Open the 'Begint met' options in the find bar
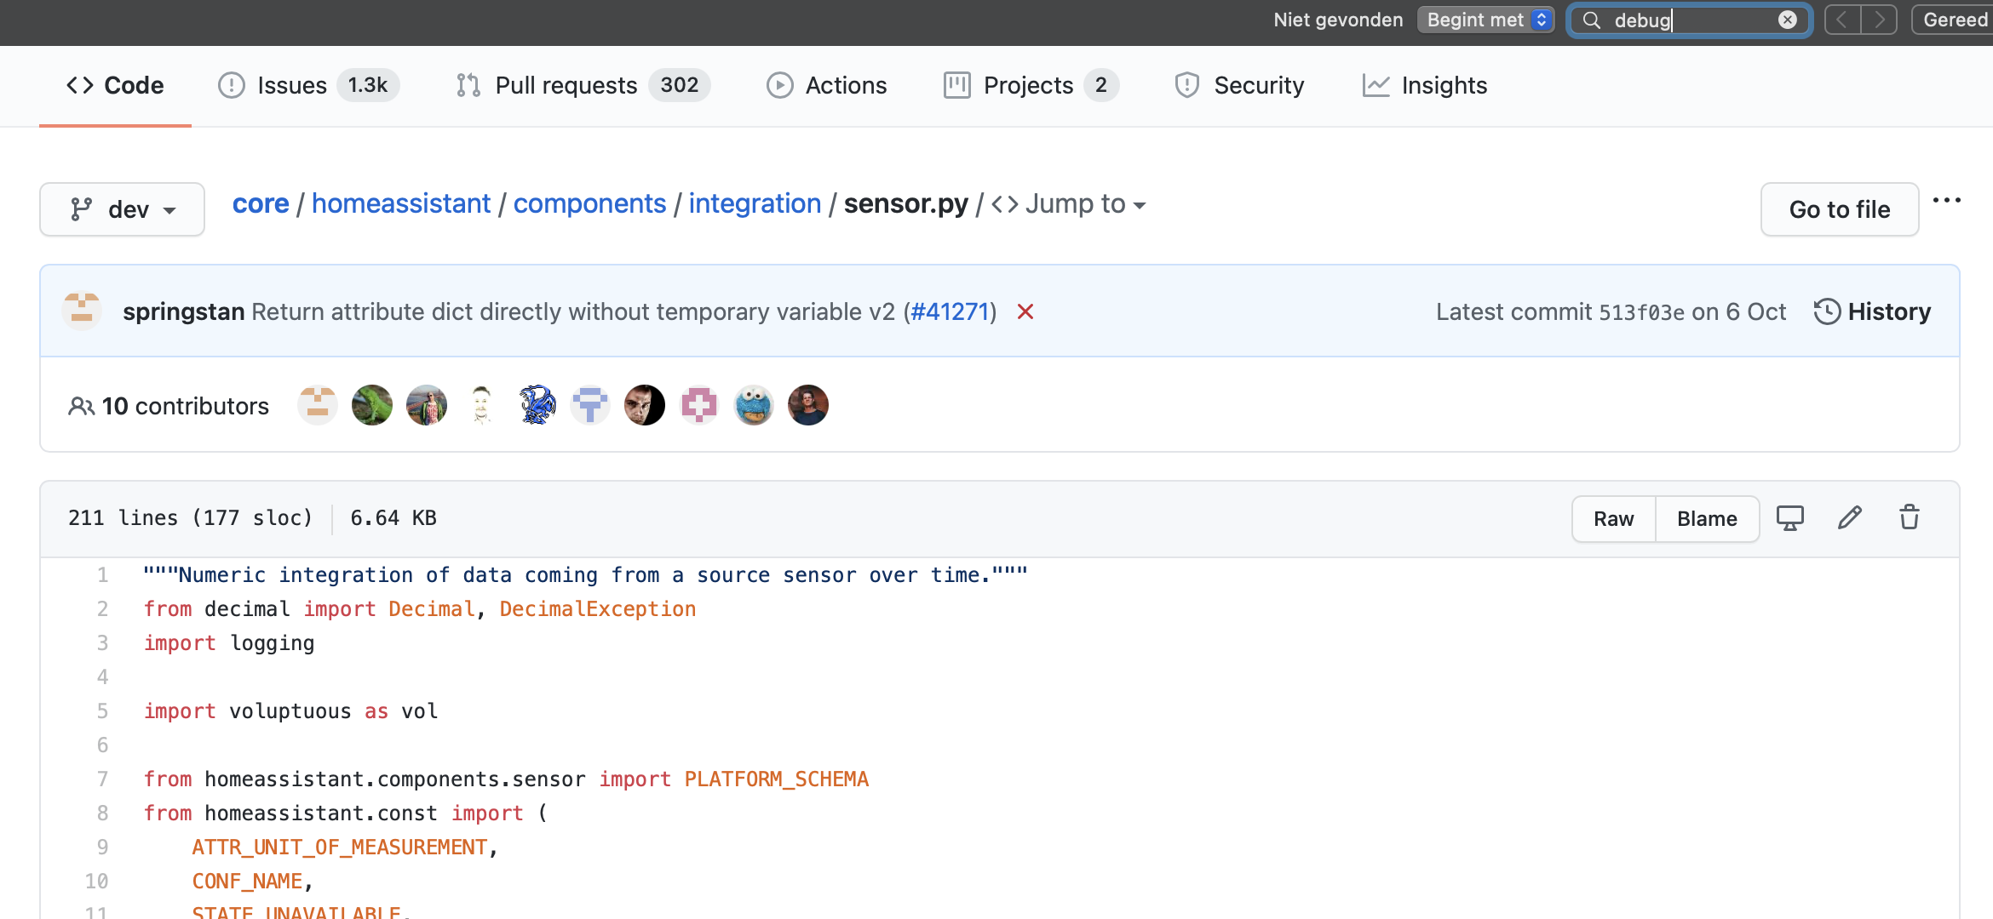This screenshot has height=919, width=1993. 1485,19
